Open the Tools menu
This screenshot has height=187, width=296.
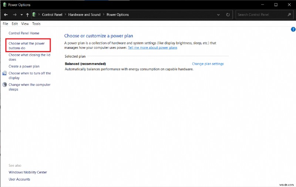point(36,24)
